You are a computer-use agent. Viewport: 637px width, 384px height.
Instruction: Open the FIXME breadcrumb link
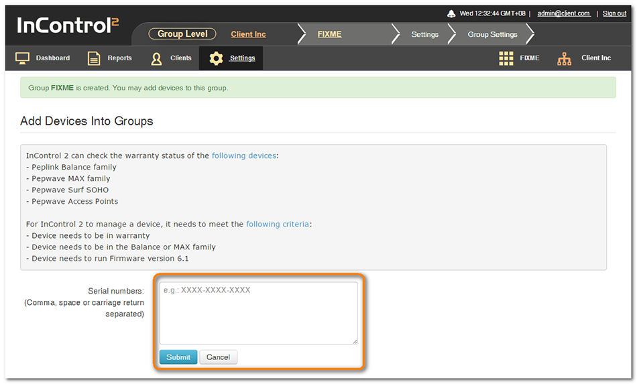[x=329, y=34]
